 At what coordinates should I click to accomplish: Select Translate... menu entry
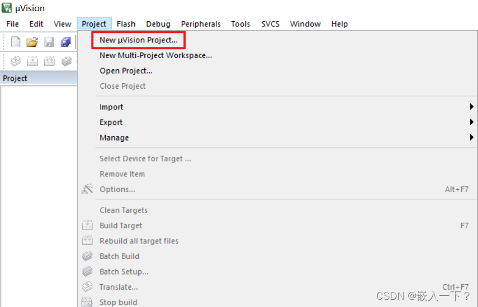click(x=278, y=287)
